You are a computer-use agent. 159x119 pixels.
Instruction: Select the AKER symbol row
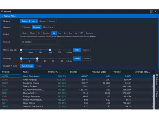coord(77,76)
